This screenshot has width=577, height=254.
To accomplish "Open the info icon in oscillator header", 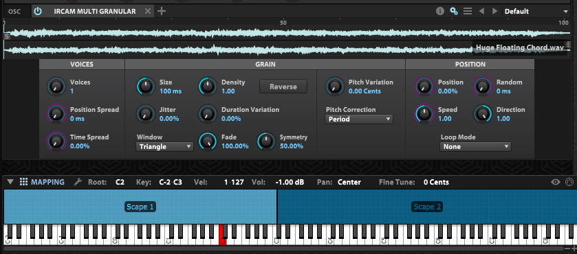I will coord(439,12).
